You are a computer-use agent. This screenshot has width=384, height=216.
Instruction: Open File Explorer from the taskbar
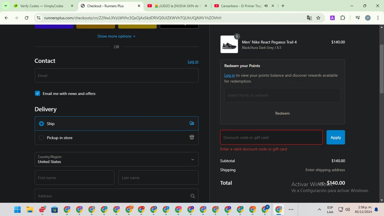coord(30,210)
